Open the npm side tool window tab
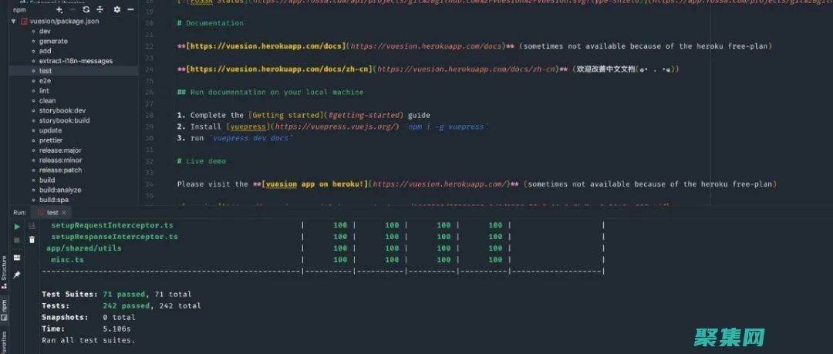This screenshot has height=354, width=833. [x=4, y=307]
